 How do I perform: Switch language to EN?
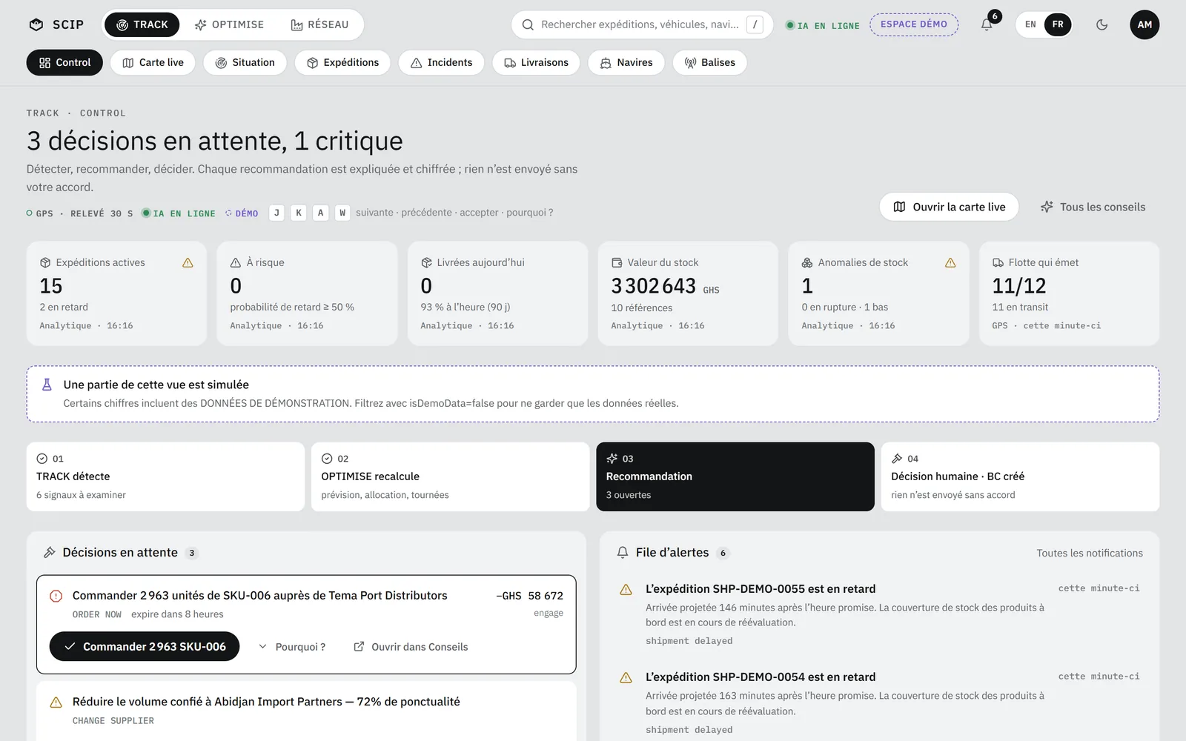click(x=1030, y=24)
